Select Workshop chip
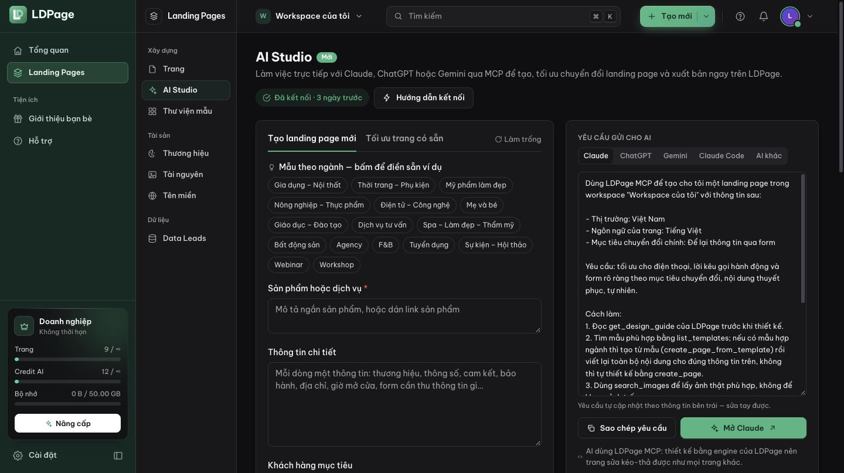Screen dimensions: 844x473 click(x=336, y=265)
